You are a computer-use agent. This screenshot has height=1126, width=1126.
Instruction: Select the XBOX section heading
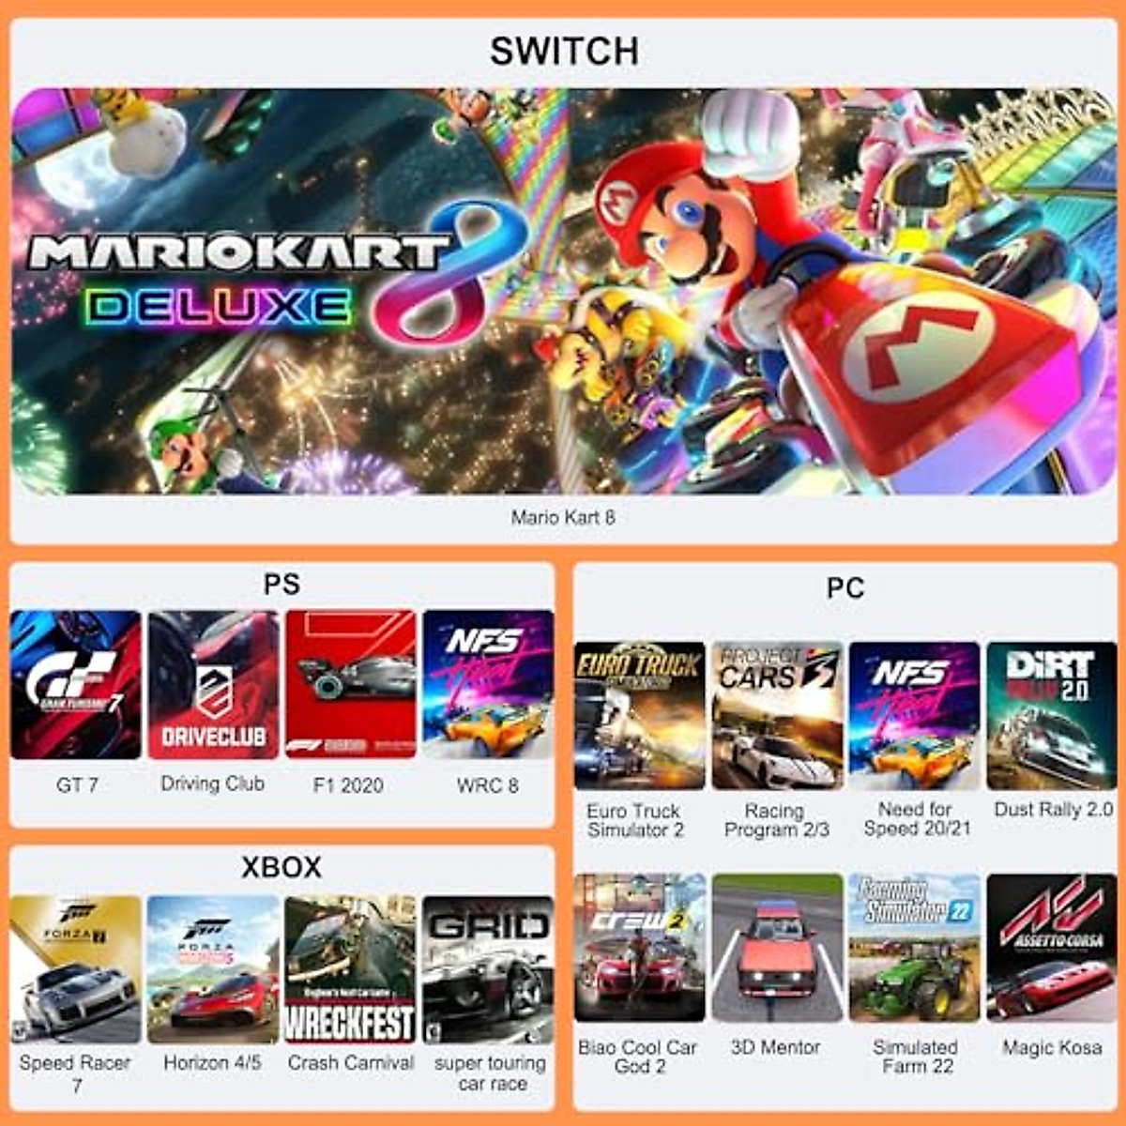coord(281,867)
